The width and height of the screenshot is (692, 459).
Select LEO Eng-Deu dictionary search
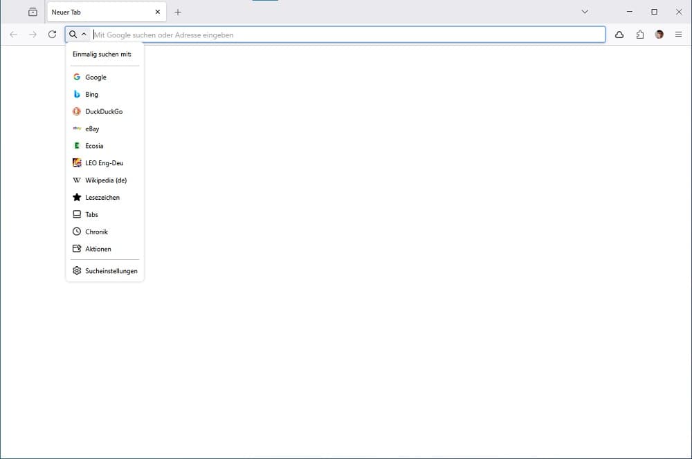[x=104, y=163]
